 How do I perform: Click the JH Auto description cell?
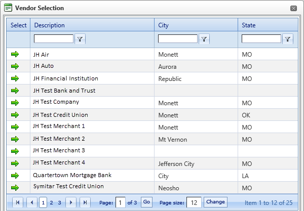tap(92, 66)
